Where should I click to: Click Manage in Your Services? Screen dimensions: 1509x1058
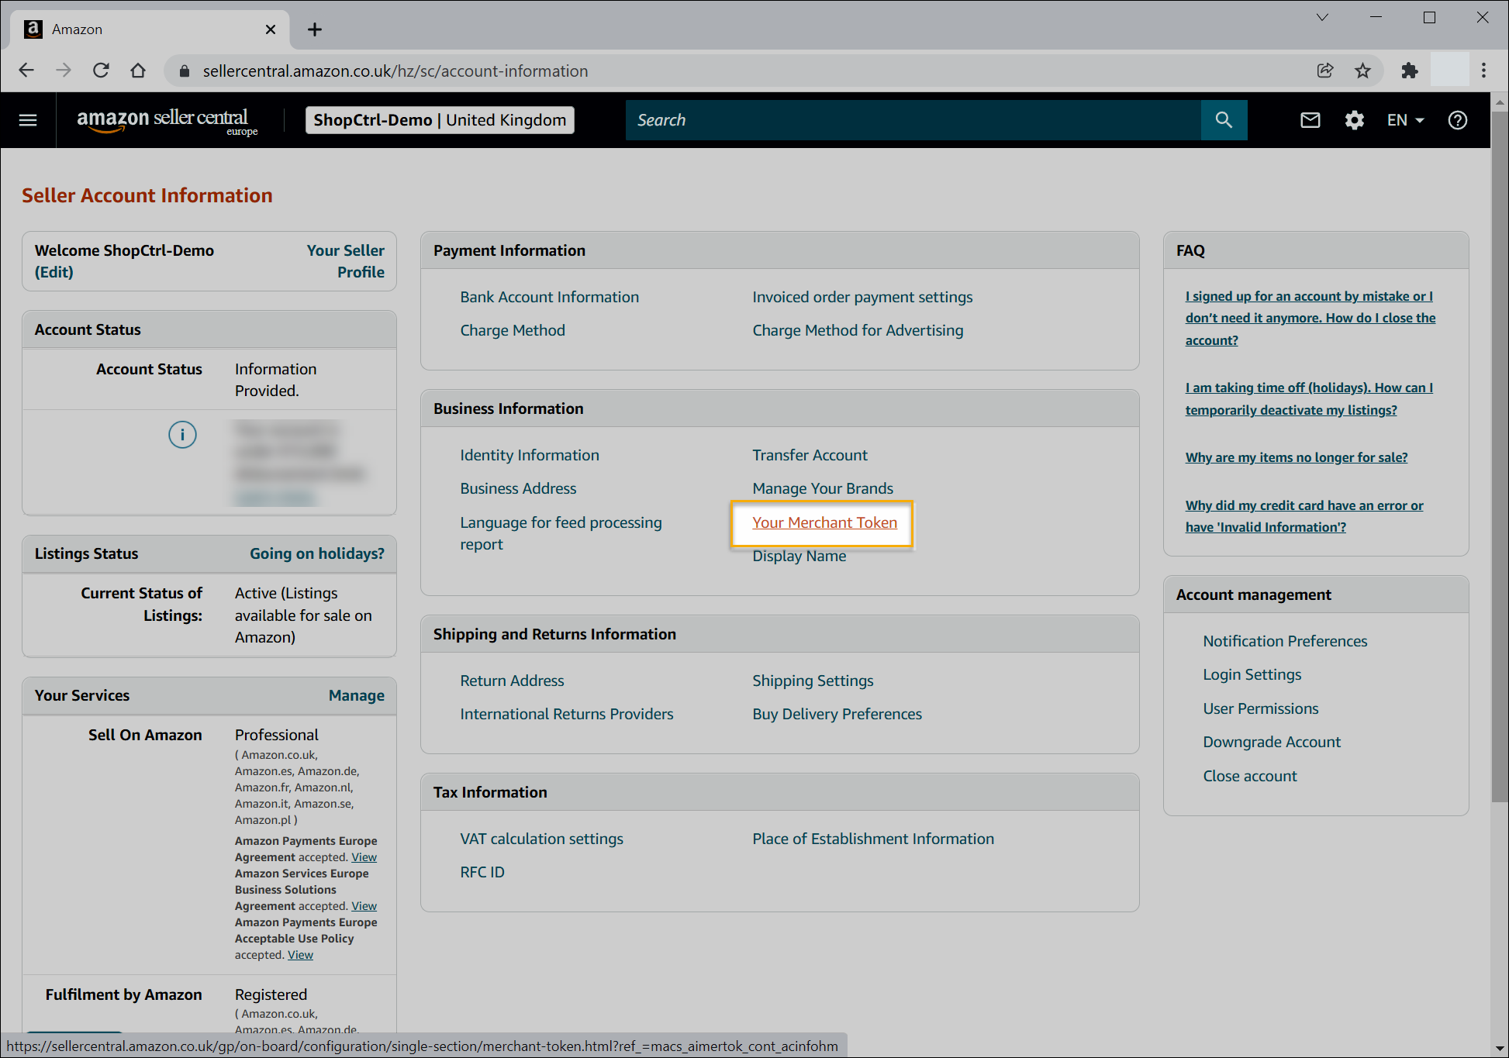tap(357, 695)
